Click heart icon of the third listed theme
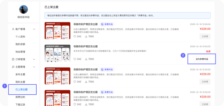 tap(75, 82)
